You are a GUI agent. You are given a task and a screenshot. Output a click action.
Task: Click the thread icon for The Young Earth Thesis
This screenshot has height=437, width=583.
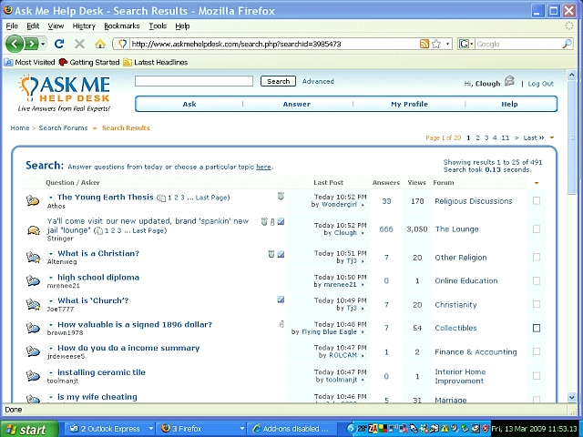33,201
